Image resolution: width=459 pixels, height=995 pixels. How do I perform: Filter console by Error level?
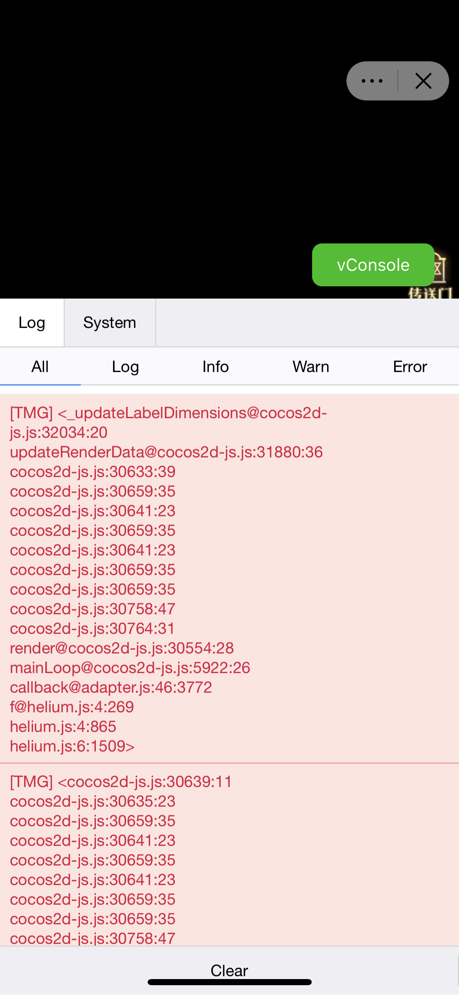[x=410, y=366]
